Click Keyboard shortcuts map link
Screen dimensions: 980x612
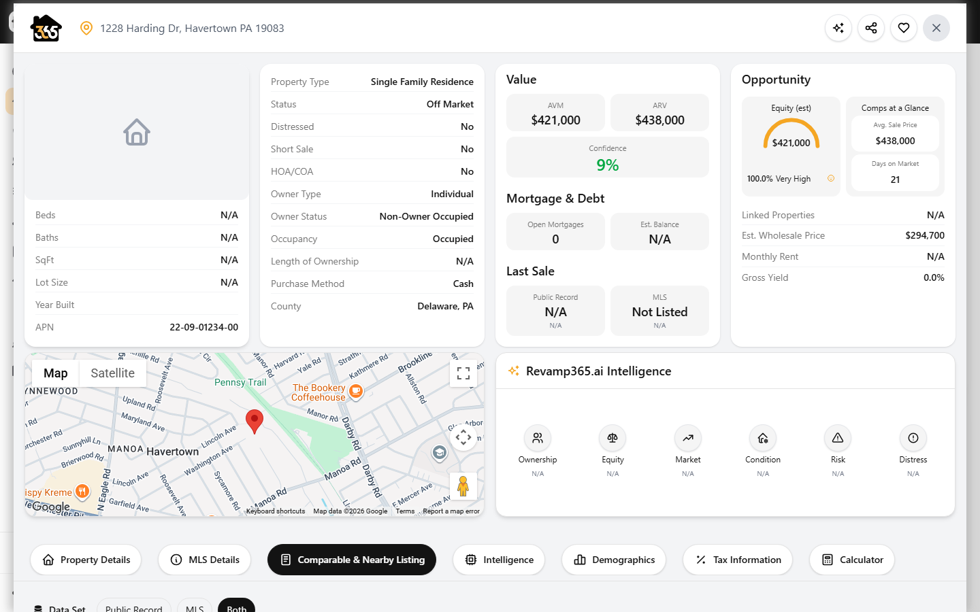pos(276,511)
